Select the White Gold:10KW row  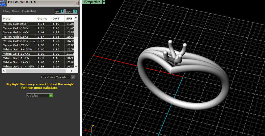[38, 58]
